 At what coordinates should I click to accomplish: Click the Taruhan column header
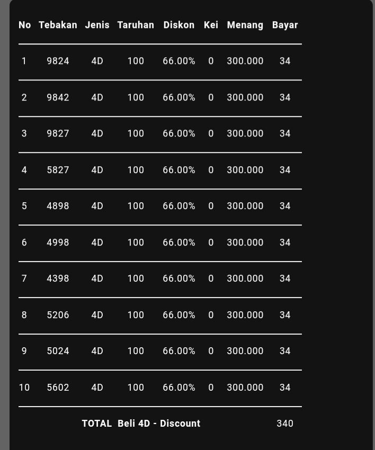tap(136, 25)
